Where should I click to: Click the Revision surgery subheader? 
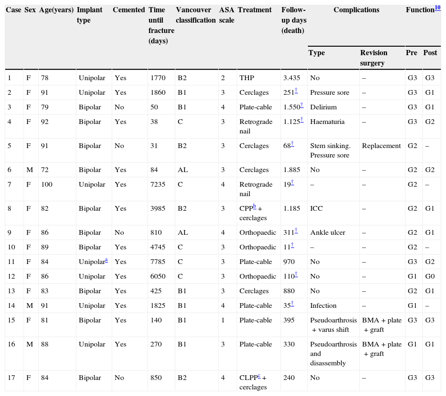point(373,58)
